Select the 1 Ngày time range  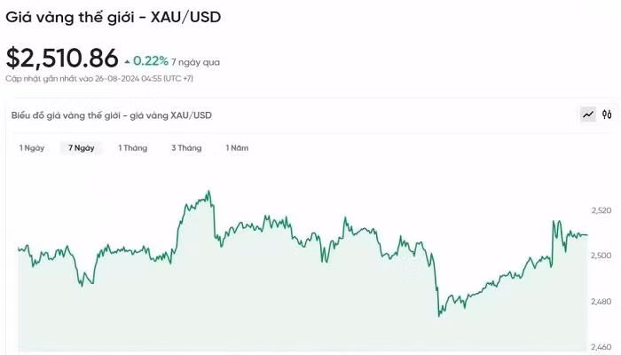click(32, 148)
